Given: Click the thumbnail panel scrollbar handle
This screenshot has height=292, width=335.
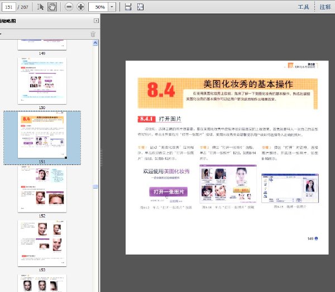Looking at the screenshot, I should (95, 187).
